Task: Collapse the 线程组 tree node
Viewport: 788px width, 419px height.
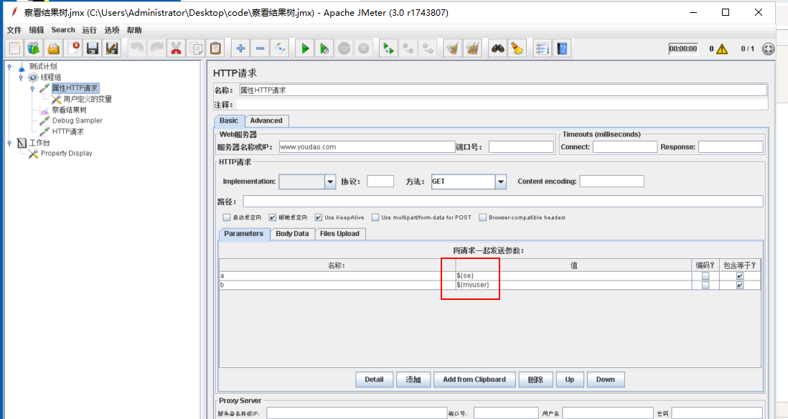Action: 21,77
